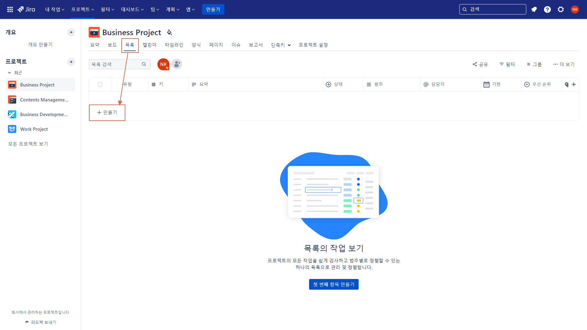Add a column with the plus icon
Viewport: 587px width, 330px height.
574,84
